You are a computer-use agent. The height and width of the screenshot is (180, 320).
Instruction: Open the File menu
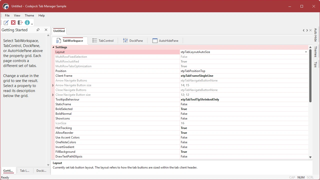[x=7, y=15]
